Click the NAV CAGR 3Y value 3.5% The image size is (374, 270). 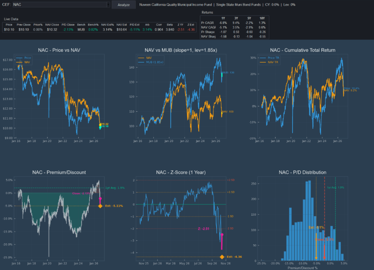(236, 27)
